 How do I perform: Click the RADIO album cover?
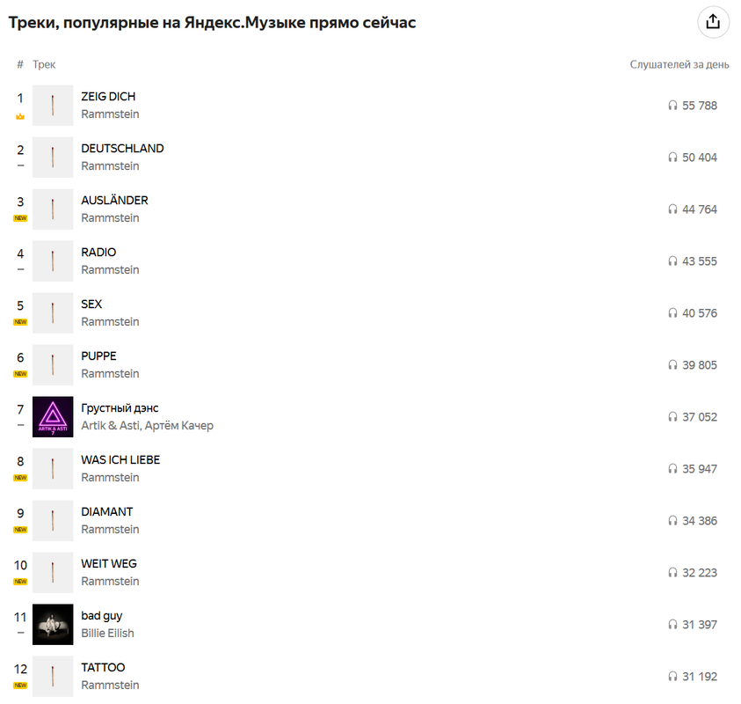[53, 261]
